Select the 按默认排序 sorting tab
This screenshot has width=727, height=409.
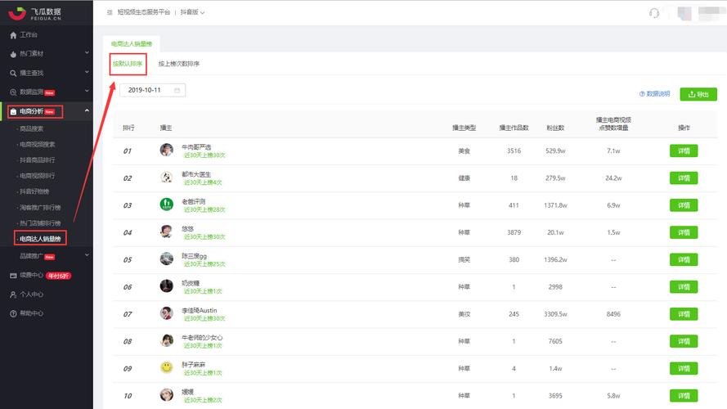tap(128, 64)
